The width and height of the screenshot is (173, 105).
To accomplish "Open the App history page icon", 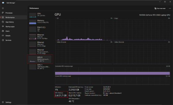I will 3,22.
